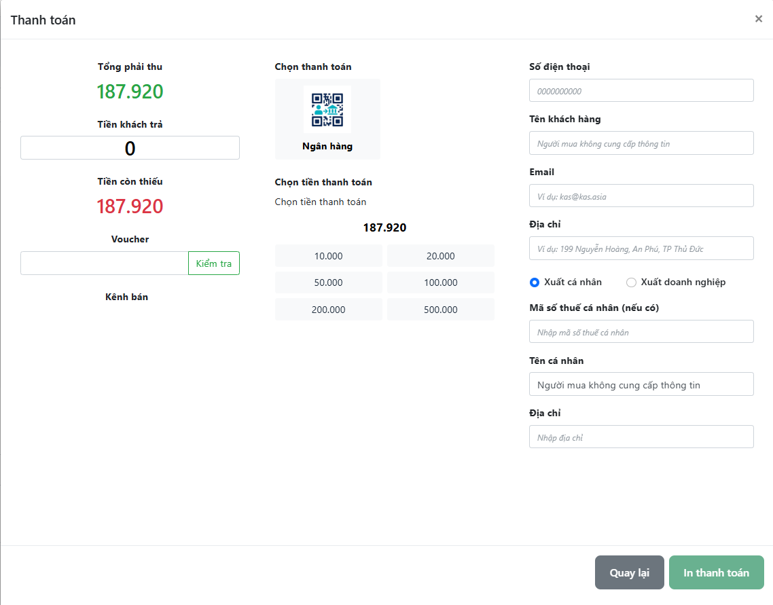Click the Quay lại button
This screenshot has width=773, height=605.
629,573
